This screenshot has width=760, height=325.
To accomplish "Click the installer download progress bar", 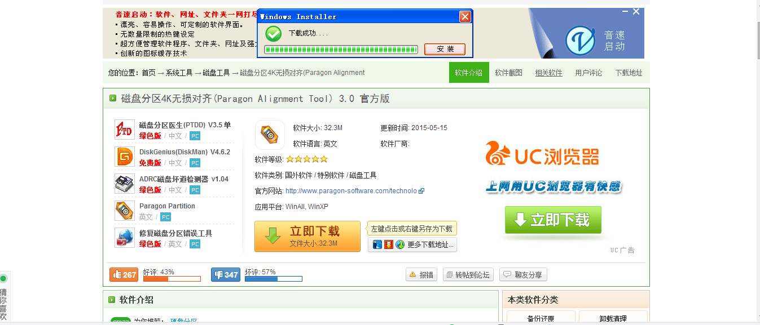I will point(341,50).
